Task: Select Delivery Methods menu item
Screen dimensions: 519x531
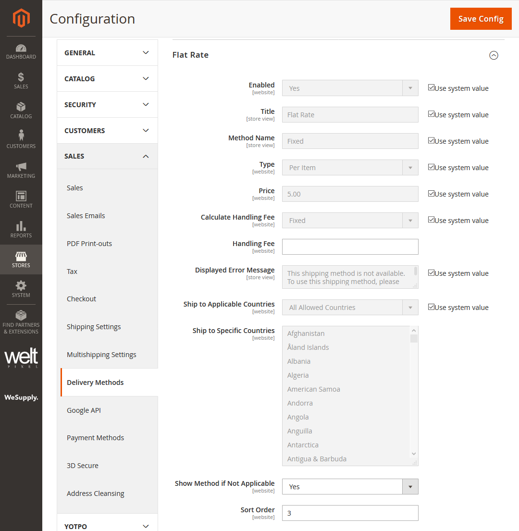Action: tap(109, 383)
